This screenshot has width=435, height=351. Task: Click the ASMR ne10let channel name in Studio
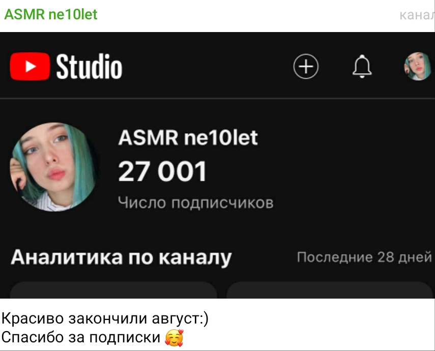point(188,138)
